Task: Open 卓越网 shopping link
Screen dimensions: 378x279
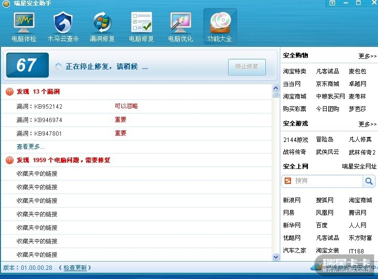Action: coord(358,84)
